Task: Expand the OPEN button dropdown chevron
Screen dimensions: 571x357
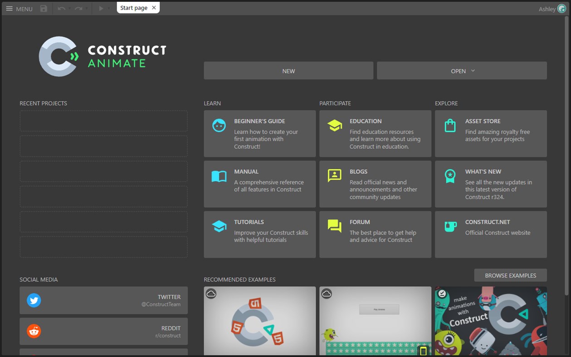Action: (473, 71)
